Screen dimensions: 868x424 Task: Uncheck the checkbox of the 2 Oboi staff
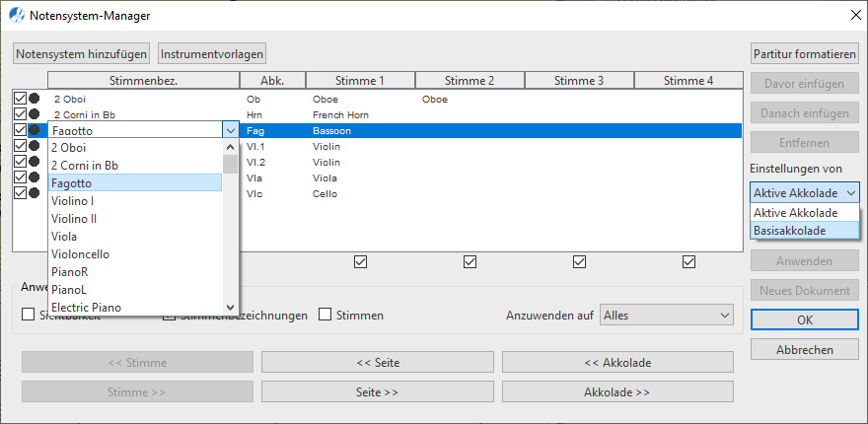pos(20,99)
